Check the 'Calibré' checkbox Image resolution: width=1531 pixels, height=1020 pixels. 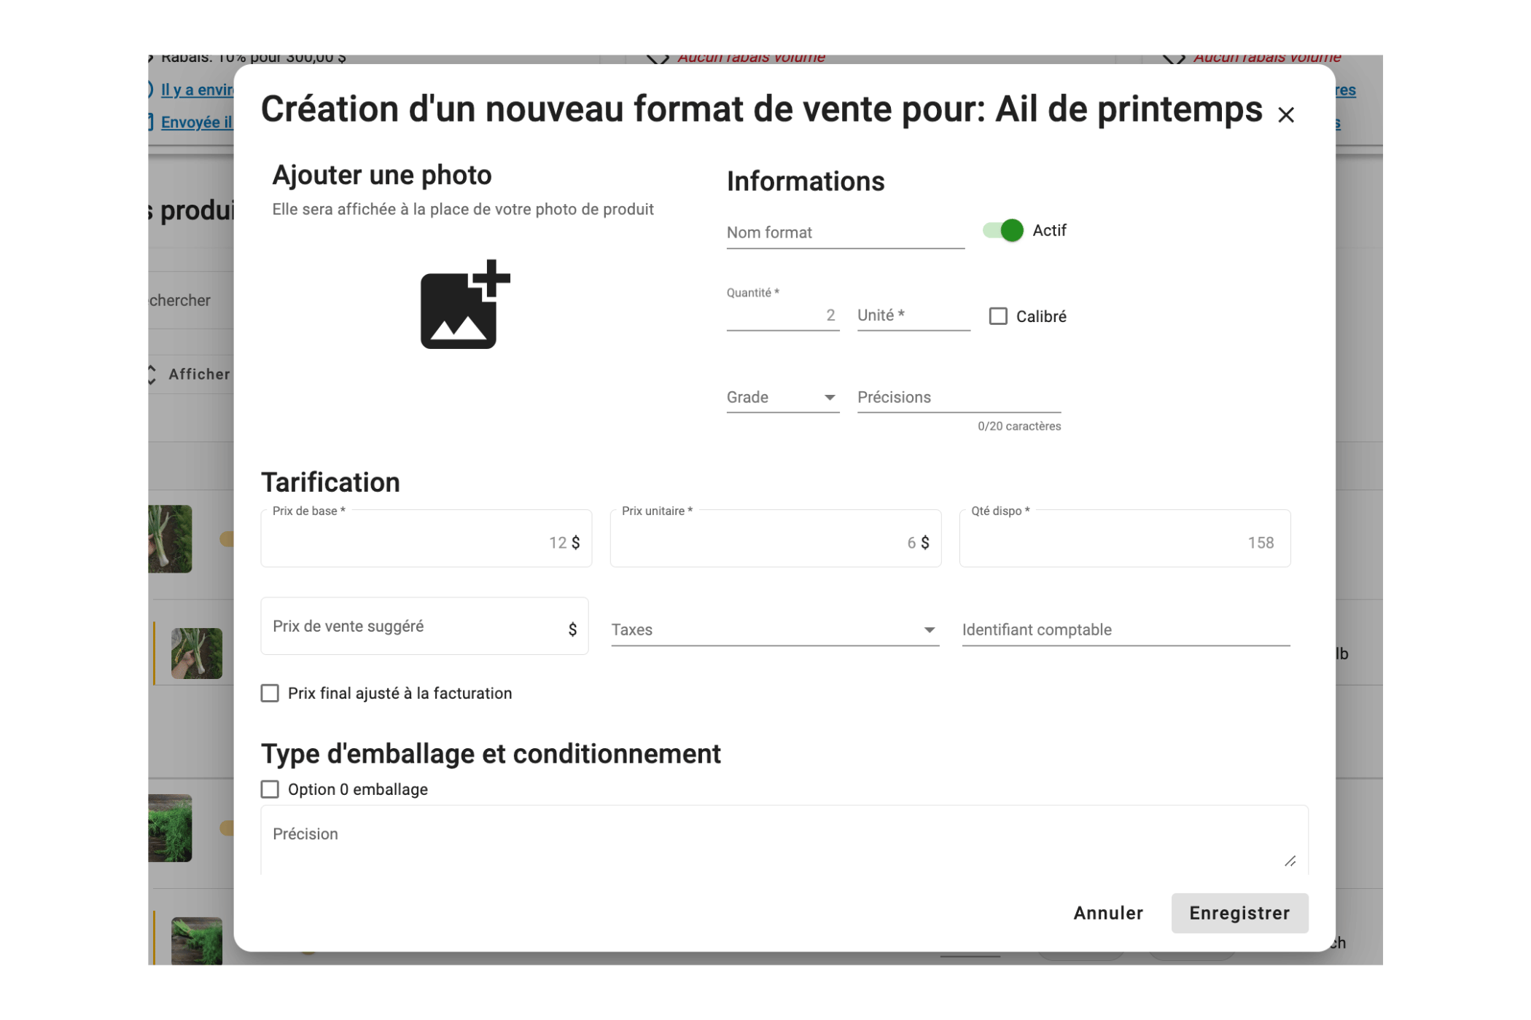997,315
